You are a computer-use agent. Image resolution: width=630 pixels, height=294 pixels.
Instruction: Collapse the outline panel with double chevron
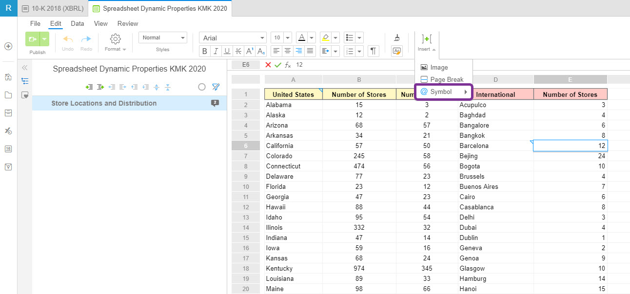(x=25, y=68)
